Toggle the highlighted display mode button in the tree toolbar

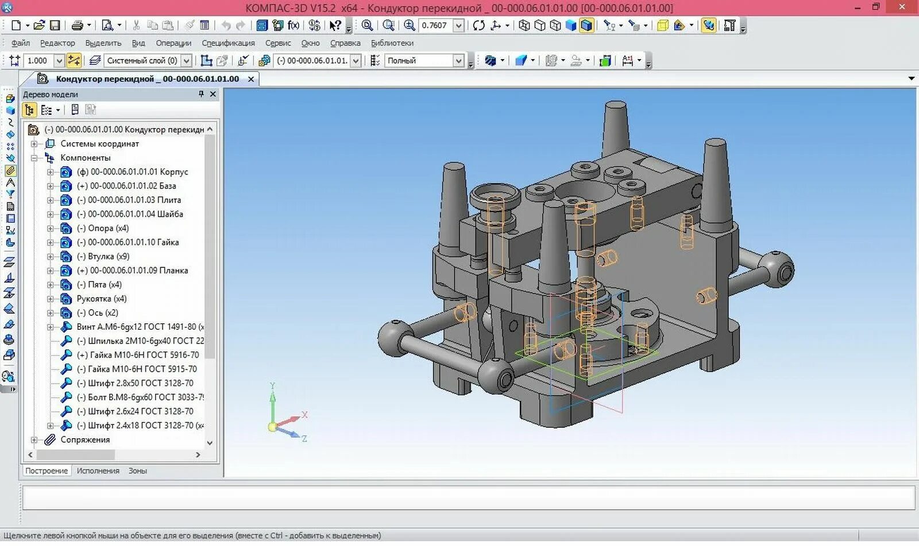point(29,110)
